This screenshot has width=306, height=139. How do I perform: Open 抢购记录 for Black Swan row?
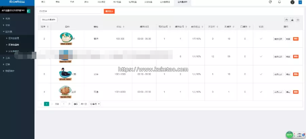click(x=278, y=74)
